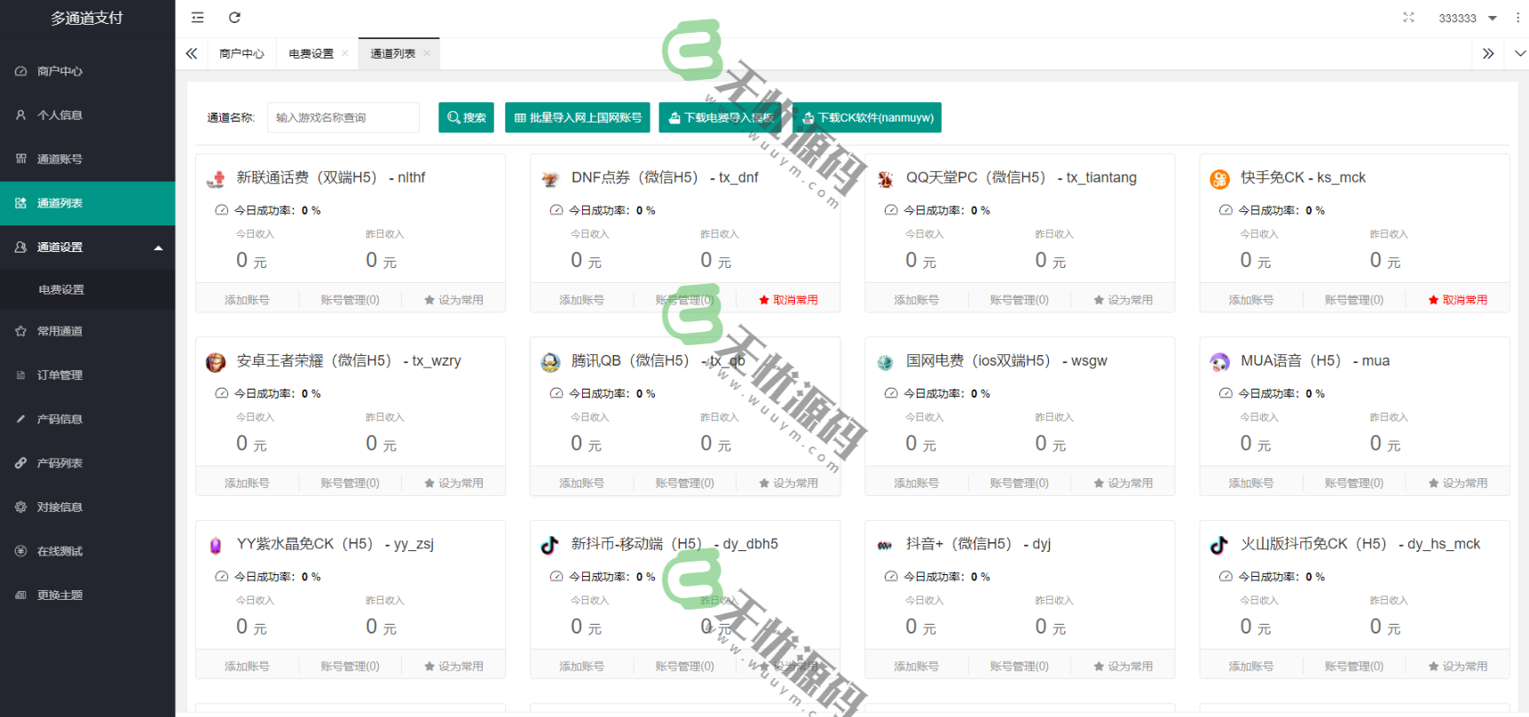Screen dimensions: 1529x717
Task: Click the 抖音+ channel icon
Action: (x=885, y=546)
